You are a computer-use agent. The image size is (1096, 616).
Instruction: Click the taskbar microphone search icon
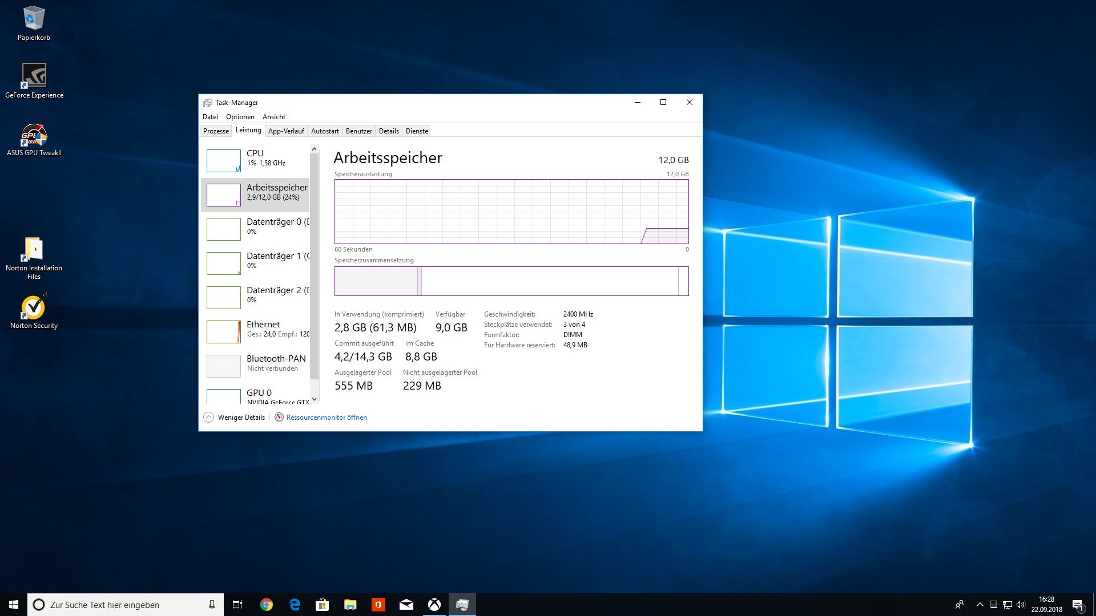pyautogui.click(x=212, y=605)
